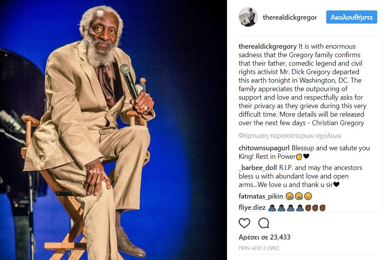
Task: Open the comment speech bubble icon
Action: (264, 223)
